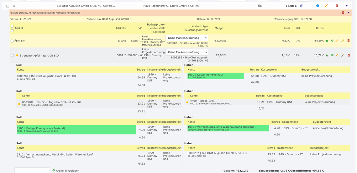Click the green star icon for Äpfel Bio

[327, 41]
